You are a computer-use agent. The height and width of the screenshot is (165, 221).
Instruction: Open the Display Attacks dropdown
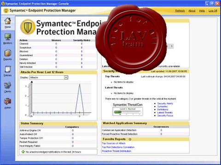pyautogui.click(x=66, y=77)
